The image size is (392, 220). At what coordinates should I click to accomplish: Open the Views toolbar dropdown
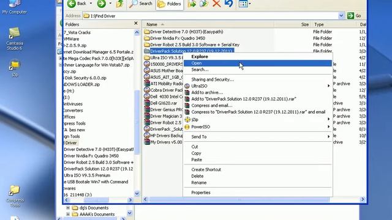point(244,4)
